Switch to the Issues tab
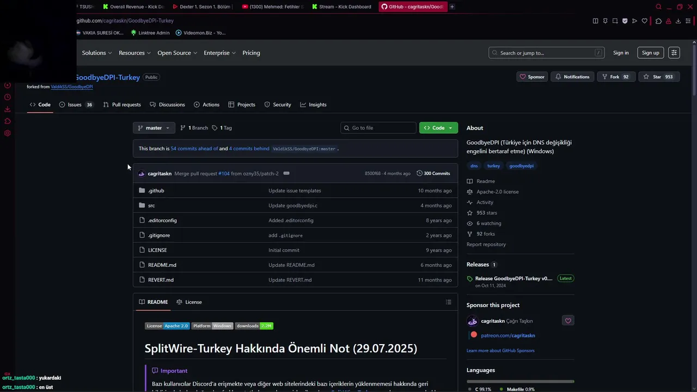 (76, 105)
